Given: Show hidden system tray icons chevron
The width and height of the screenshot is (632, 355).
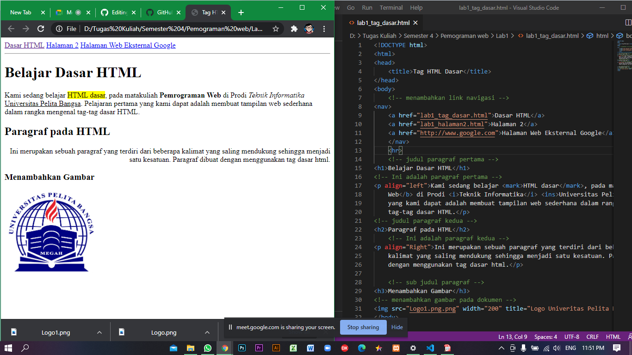Looking at the screenshot, I should pyautogui.click(x=502, y=348).
